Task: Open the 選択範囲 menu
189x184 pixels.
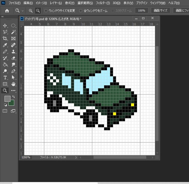Action: (85, 3)
